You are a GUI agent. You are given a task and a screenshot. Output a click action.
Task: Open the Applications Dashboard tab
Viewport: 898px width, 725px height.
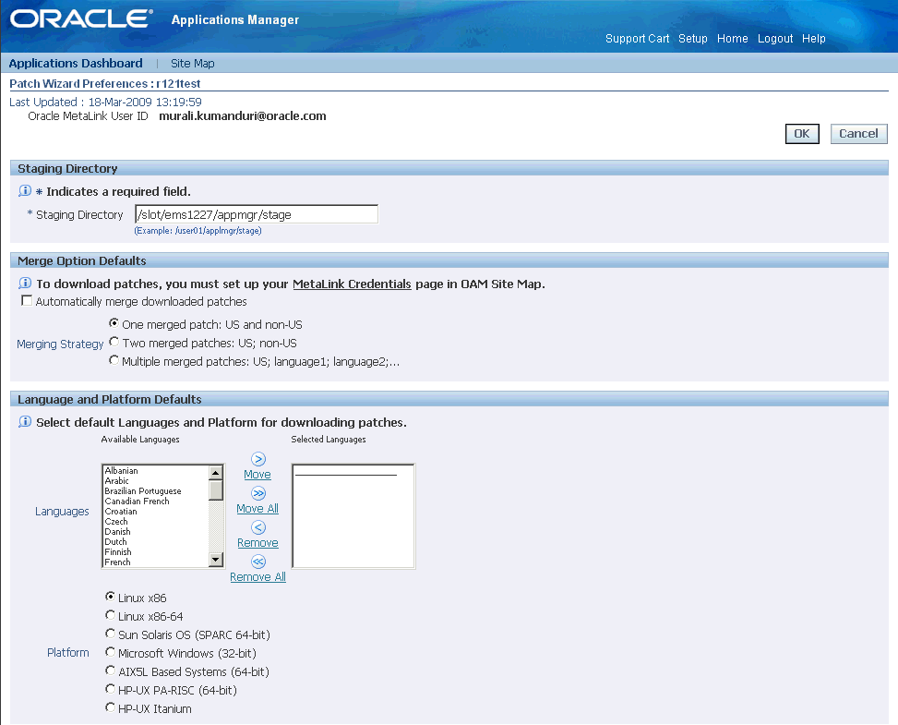(x=76, y=63)
